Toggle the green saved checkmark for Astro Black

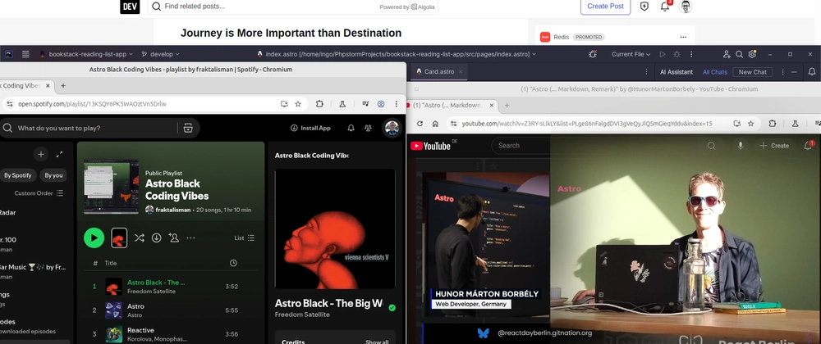point(392,308)
